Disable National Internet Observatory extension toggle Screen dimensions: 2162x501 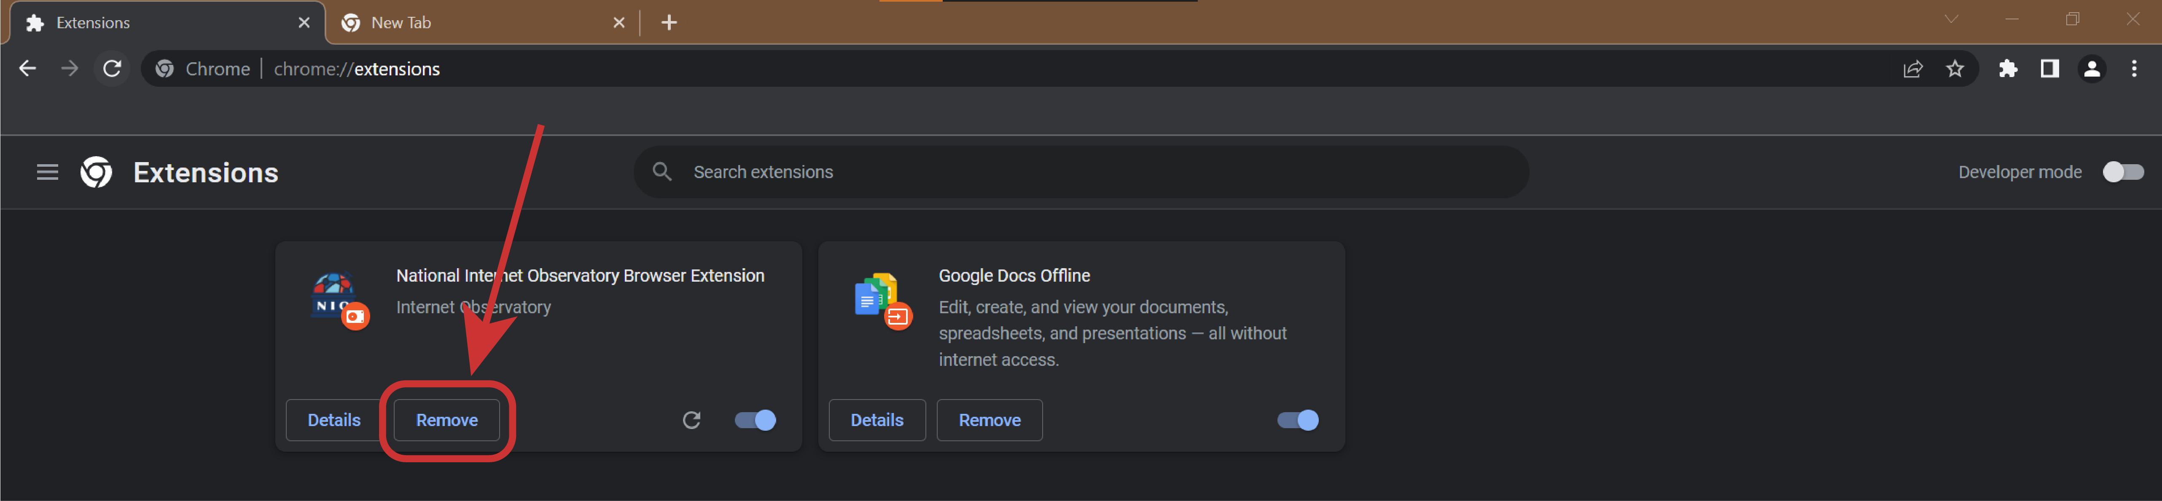click(x=756, y=420)
